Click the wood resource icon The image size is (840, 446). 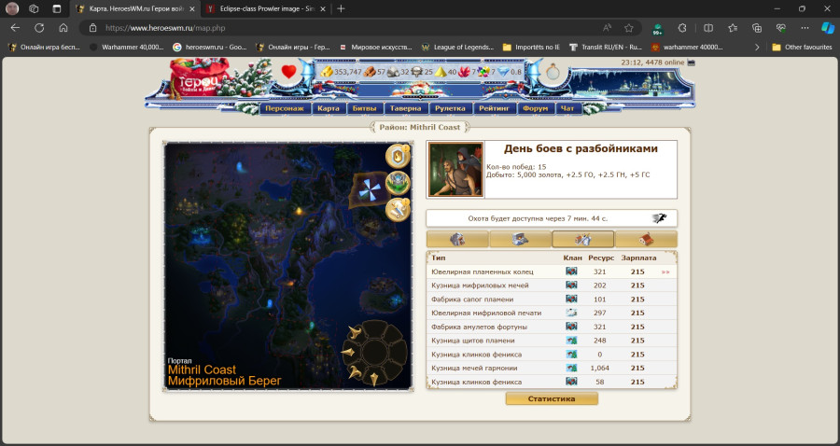(x=370, y=72)
